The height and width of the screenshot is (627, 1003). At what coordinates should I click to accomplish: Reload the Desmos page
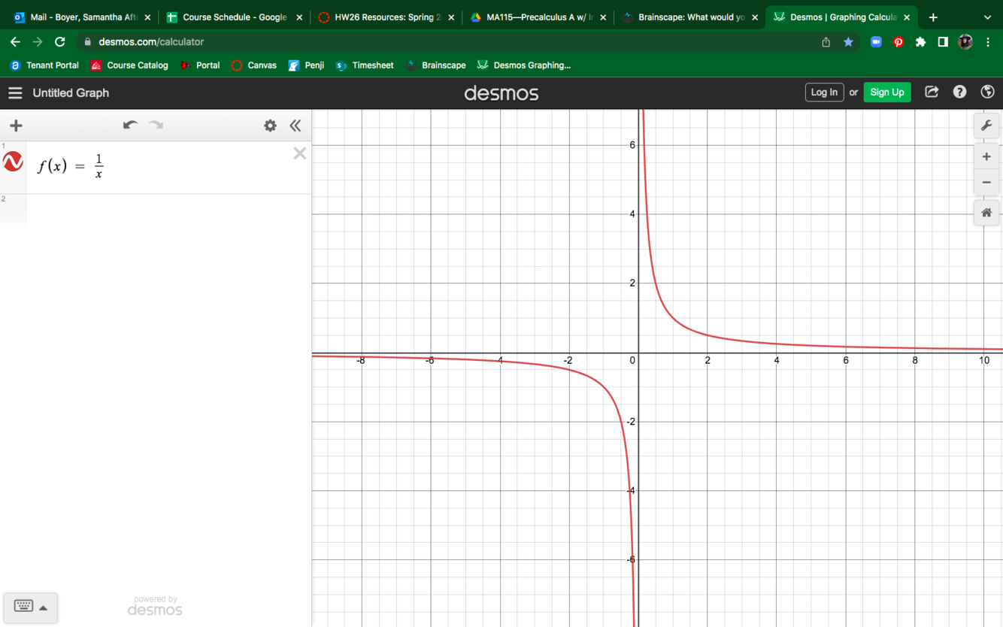coord(60,42)
